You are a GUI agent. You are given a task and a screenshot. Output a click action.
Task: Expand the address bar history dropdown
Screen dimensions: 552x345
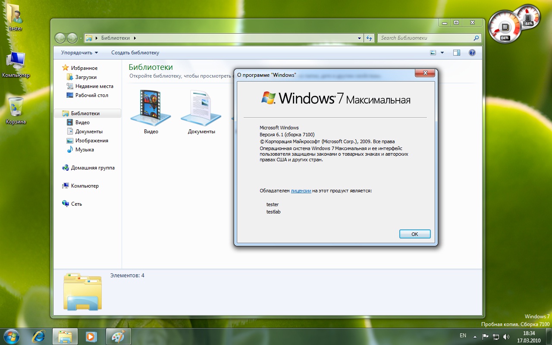(359, 38)
